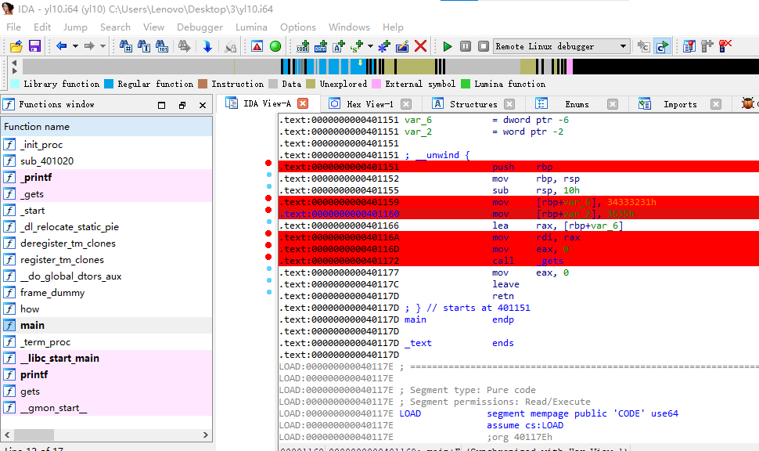Click the red warning triangle window icon
759x451 pixels.
(257, 46)
